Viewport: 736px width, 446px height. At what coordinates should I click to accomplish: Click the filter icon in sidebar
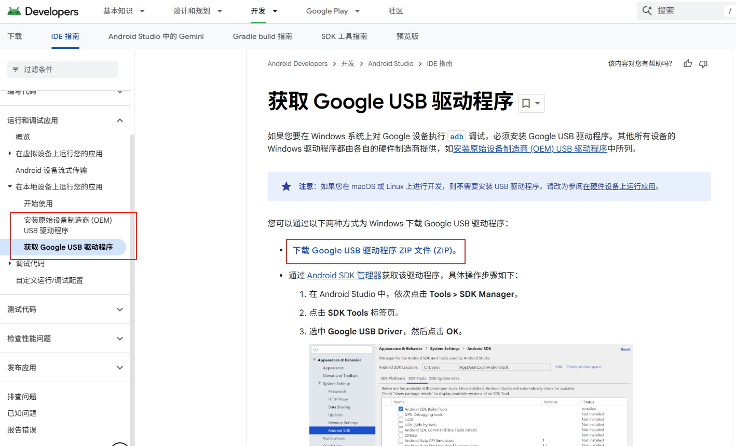tap(16, 69)
